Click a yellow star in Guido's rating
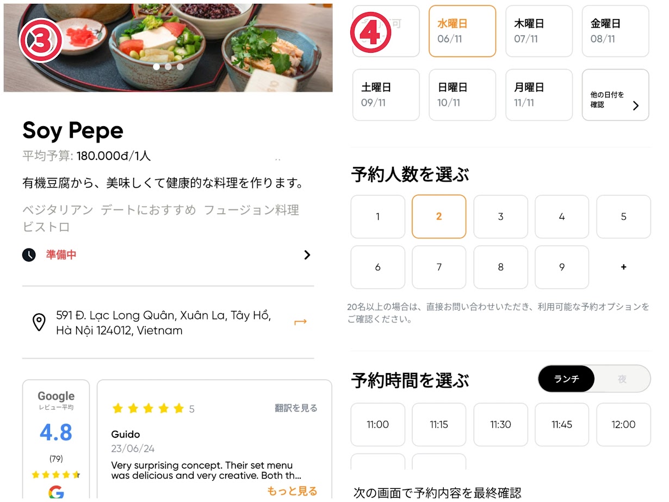Screen dimensions: 669x502 point(147,408)
